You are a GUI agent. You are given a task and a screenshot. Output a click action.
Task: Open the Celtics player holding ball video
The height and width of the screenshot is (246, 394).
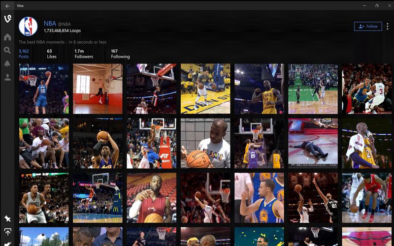point(44,198)
